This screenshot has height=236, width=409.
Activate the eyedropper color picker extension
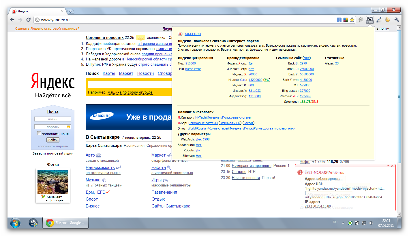coord(379,20)
